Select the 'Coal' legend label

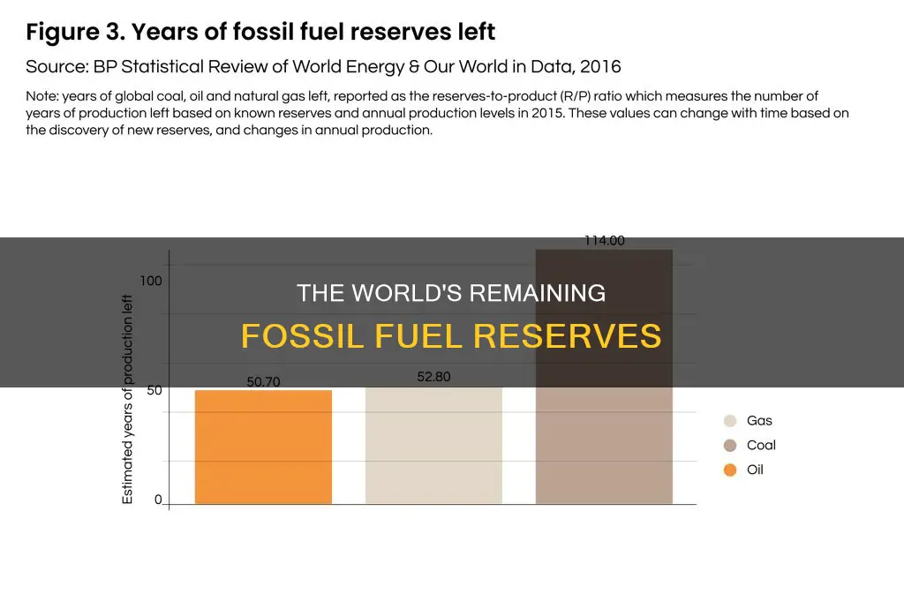click(761, 446)
